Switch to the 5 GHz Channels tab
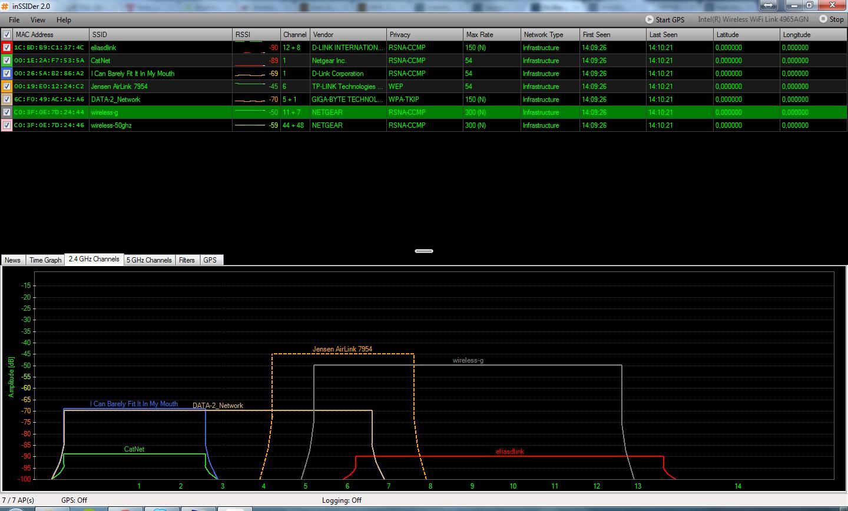The height and width of the screenshot is (511, 848). click(x=149, y=260)
